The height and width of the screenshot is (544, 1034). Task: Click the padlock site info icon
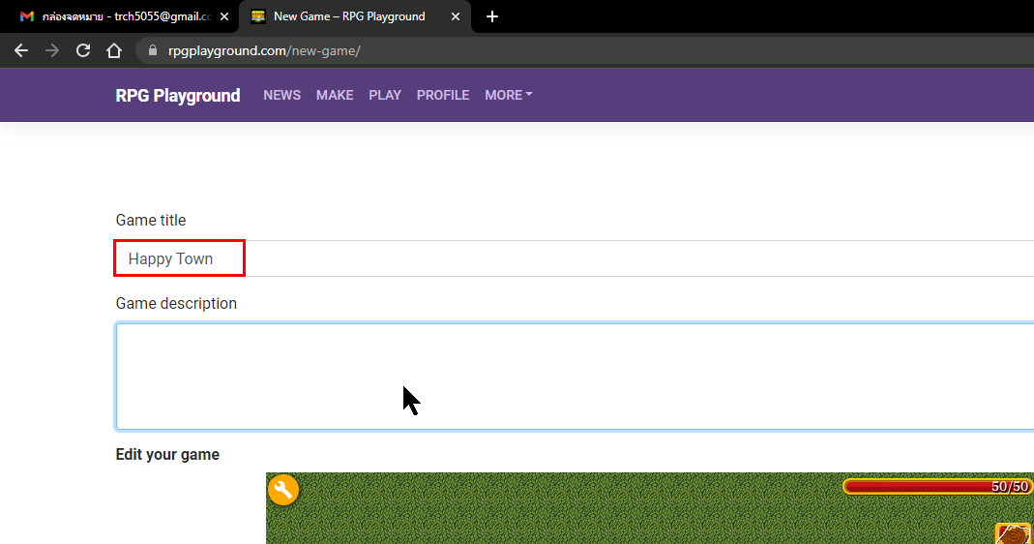click(153, 50)
